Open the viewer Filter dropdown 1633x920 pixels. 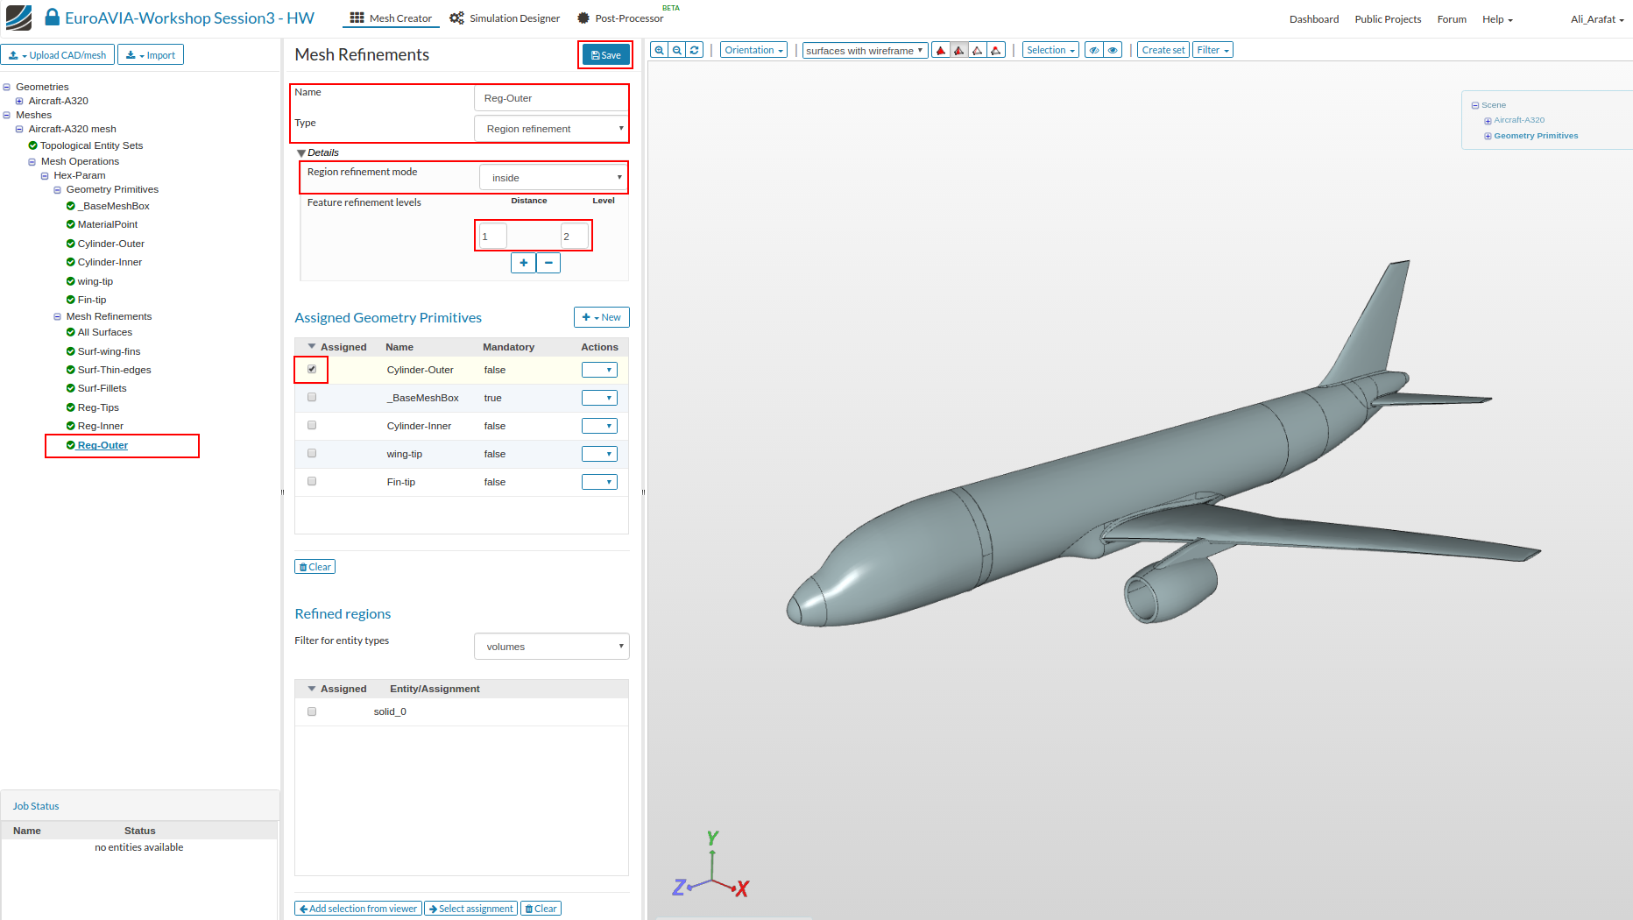coord(1212,50)
